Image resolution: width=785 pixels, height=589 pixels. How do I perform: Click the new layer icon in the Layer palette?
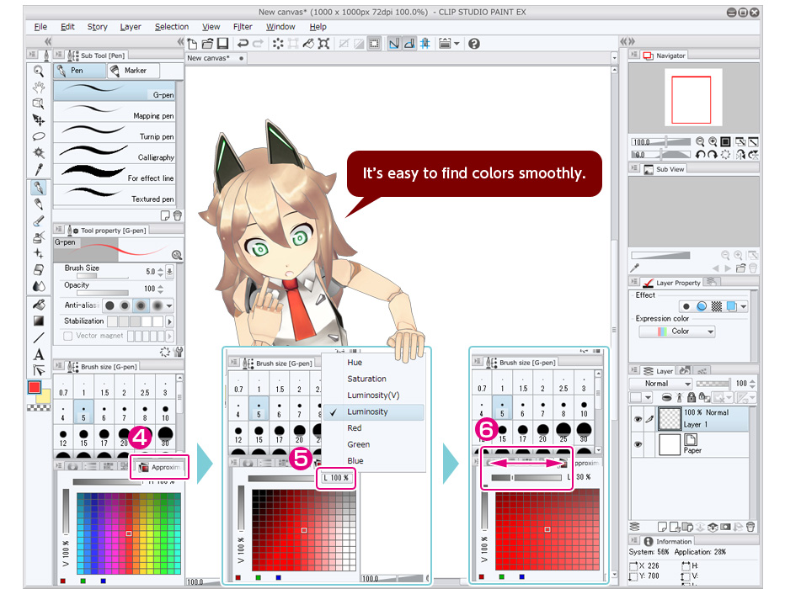point(663,526)
